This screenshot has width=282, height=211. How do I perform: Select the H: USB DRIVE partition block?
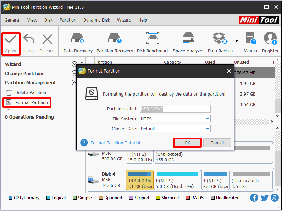[x=139, y=180]
